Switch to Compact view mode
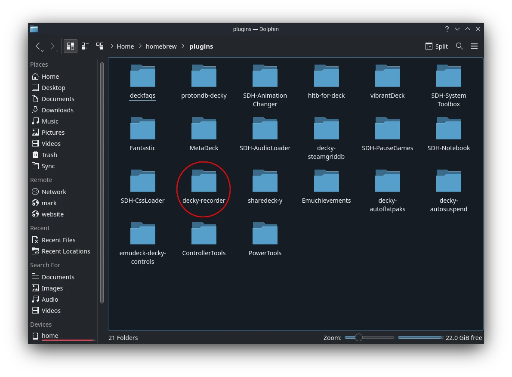This screenshot has height=377, width=512. click(x=85, y=46)
